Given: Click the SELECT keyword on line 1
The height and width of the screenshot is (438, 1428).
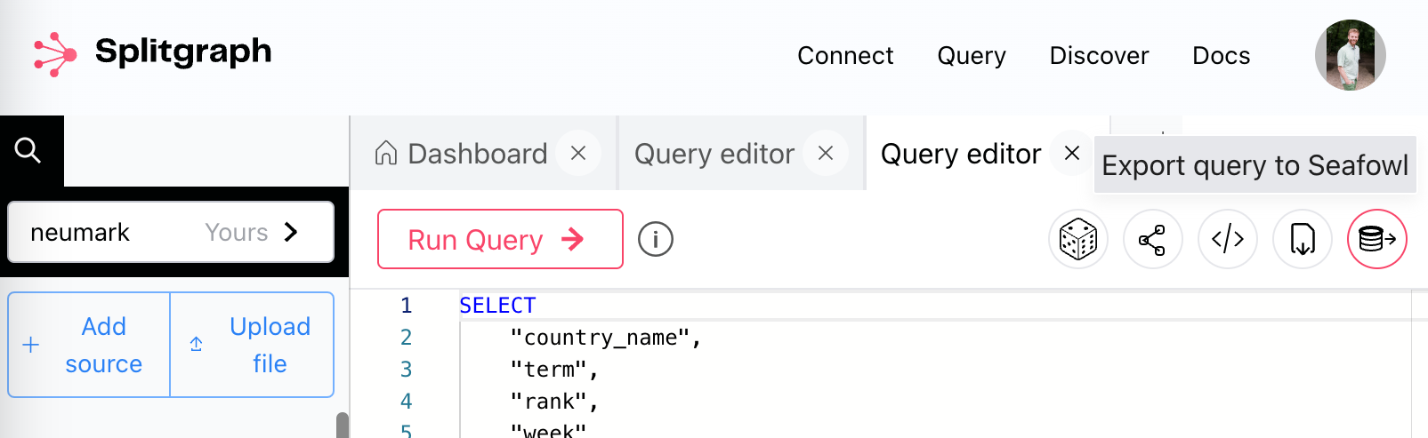Looking at the screenshot, I should pos(497,306).
